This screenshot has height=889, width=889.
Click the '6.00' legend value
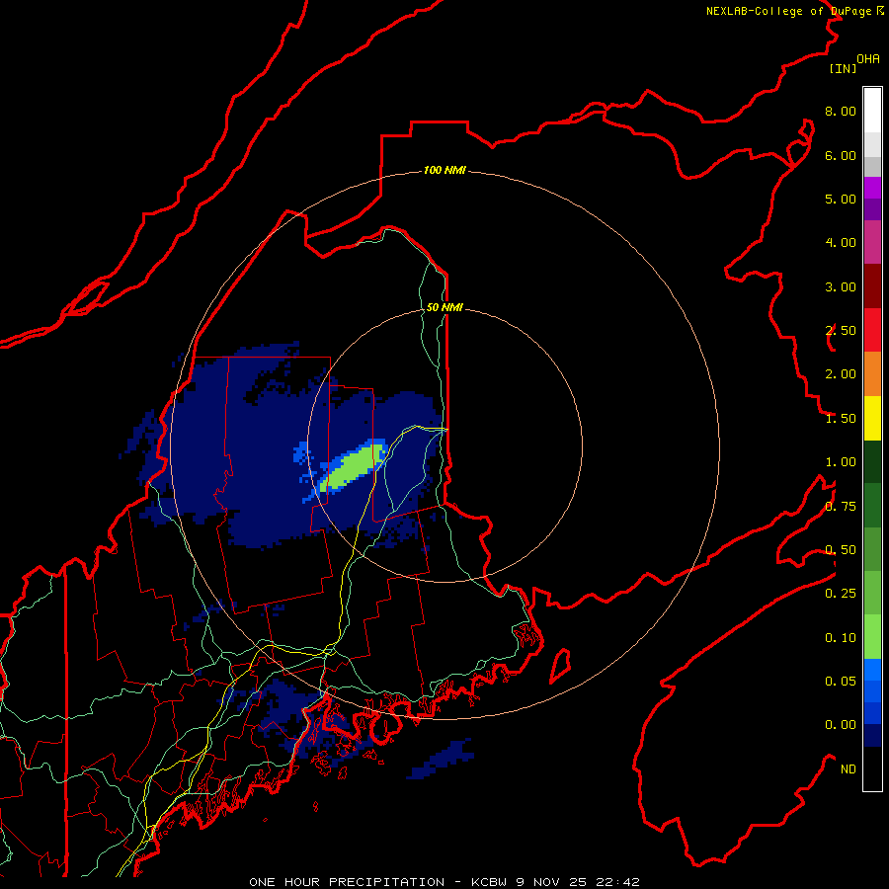(x=841, y=155)
